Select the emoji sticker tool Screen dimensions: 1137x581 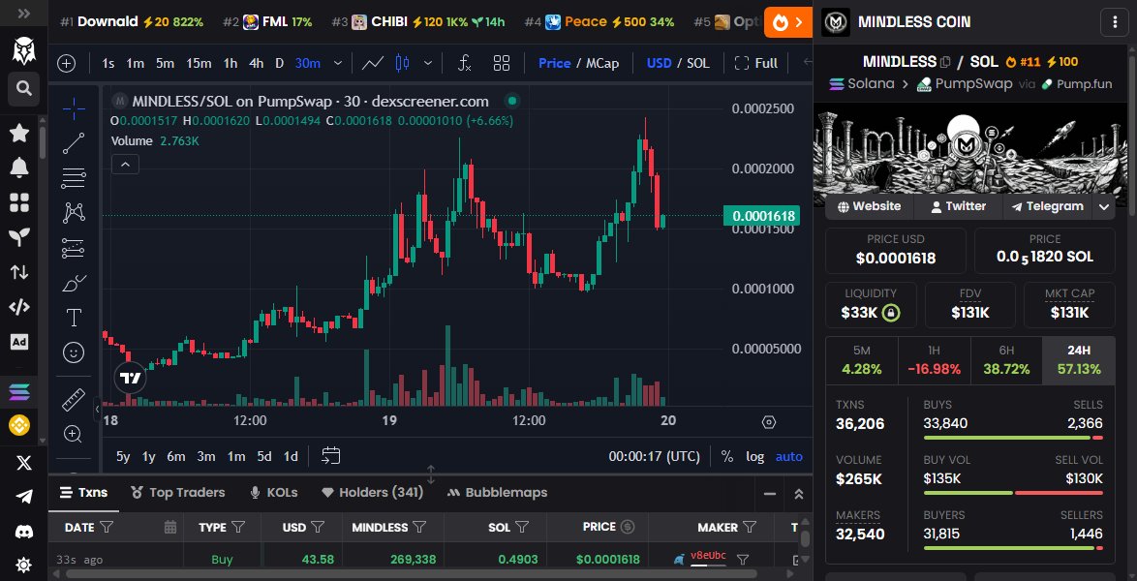point(73,352)
